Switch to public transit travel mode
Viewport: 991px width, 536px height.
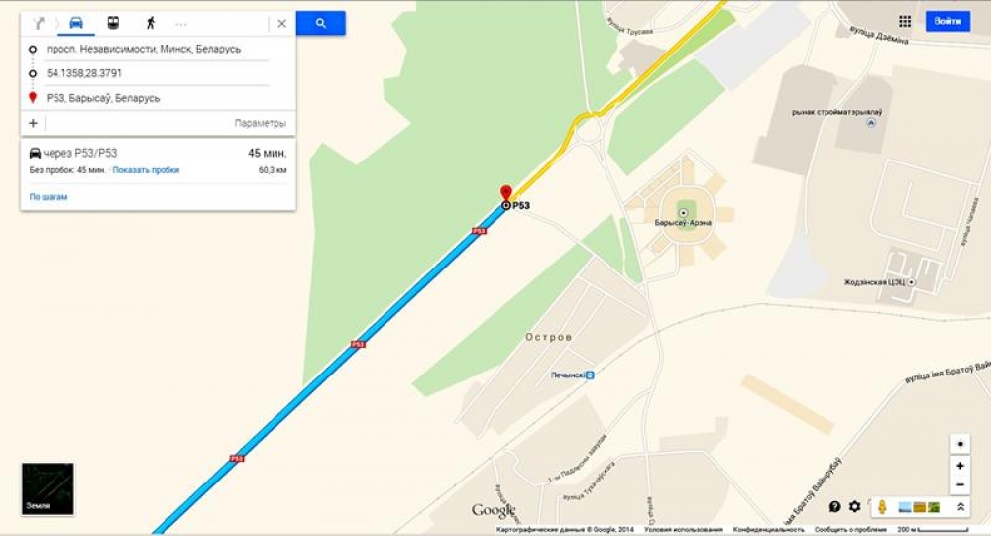113,24
